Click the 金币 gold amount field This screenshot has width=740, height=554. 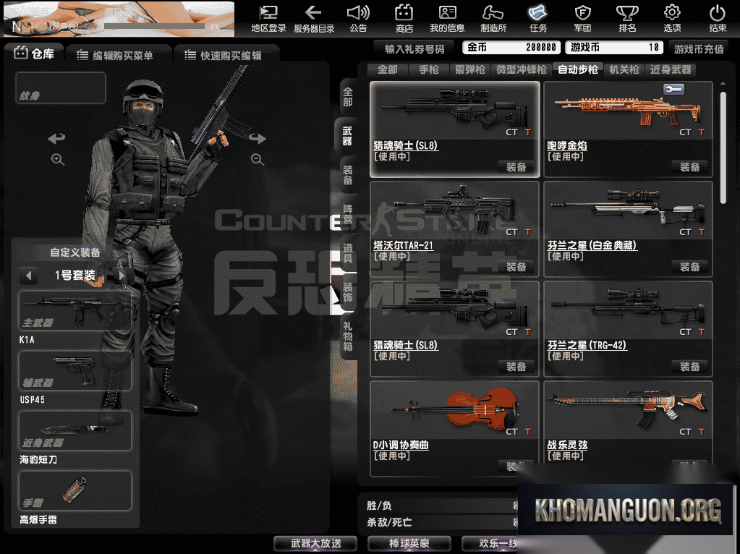tap(511, 47)
